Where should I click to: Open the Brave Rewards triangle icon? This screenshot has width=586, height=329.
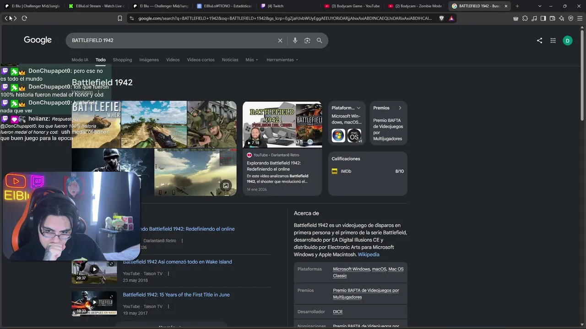pyautogui.click(x=451, y=18)
